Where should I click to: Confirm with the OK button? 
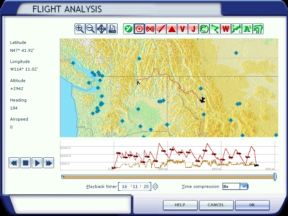tap(252, 205)
